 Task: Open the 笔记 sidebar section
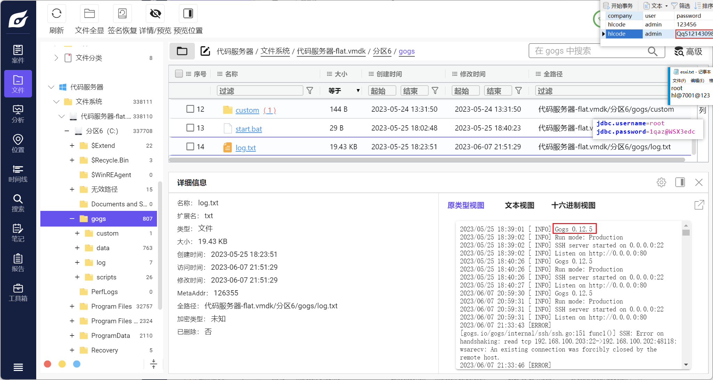[18, 233]
